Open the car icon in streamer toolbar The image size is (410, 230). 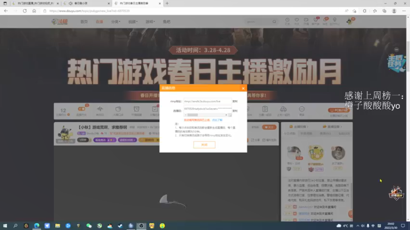(283, 109)
